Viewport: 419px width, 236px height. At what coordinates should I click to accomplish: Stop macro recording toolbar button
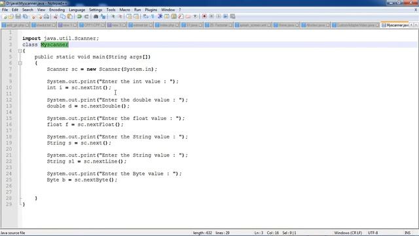(x=211, y=16)
